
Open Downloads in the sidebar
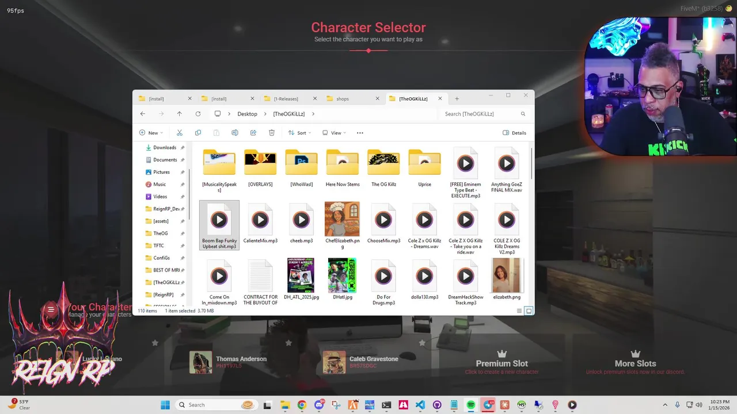[165, 148]
